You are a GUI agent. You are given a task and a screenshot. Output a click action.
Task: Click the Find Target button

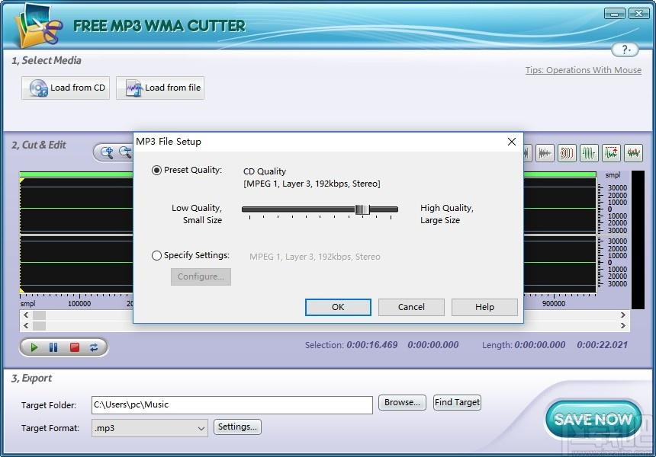[457, 402]
